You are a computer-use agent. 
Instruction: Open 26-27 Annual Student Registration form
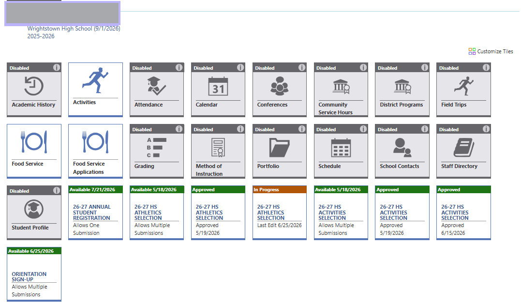95,213
